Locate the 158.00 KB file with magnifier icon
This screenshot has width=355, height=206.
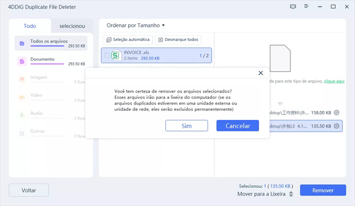337,112
